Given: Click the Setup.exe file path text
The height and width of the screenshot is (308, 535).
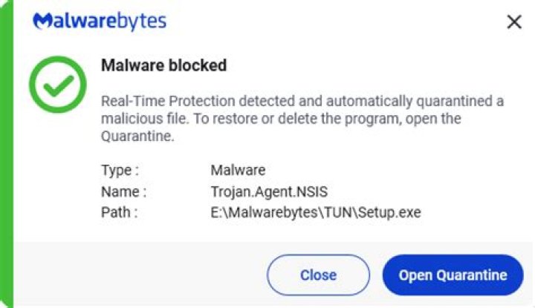Looking at the screenshot, I should click(x=316, y=213).
